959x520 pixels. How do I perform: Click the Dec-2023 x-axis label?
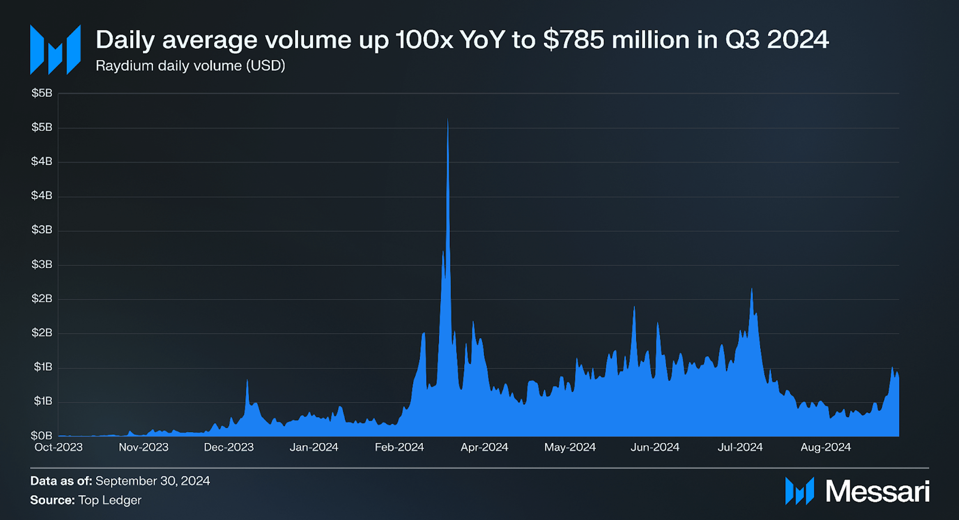pyautogui.click(x=229, y=447)
